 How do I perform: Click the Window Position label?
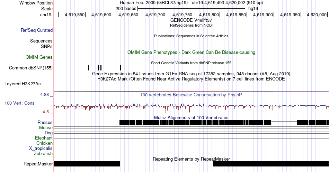36,3
